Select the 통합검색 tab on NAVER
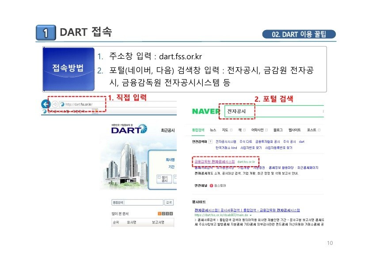 click(x=198, y=130)
